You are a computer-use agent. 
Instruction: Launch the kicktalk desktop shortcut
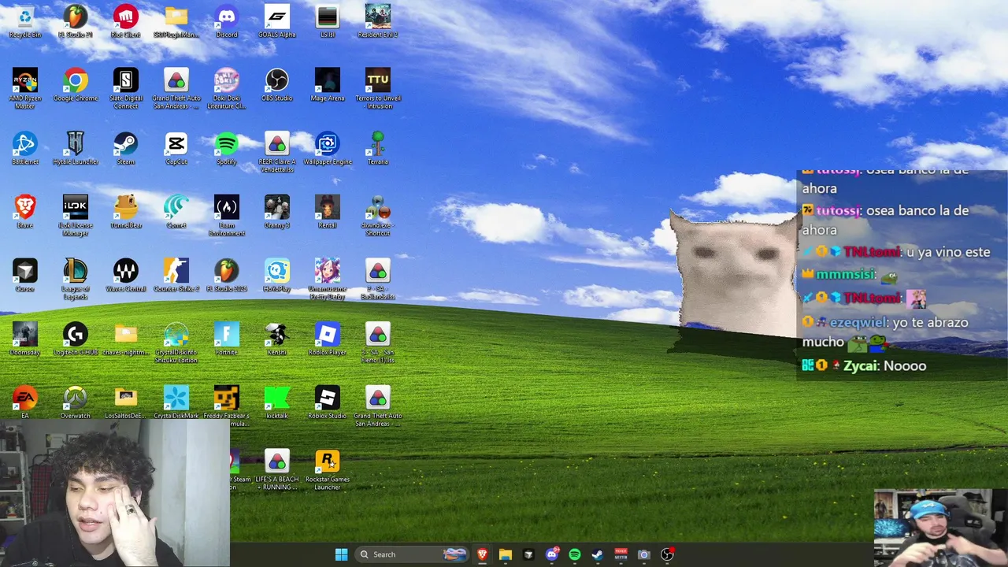(x=277, y=402)
